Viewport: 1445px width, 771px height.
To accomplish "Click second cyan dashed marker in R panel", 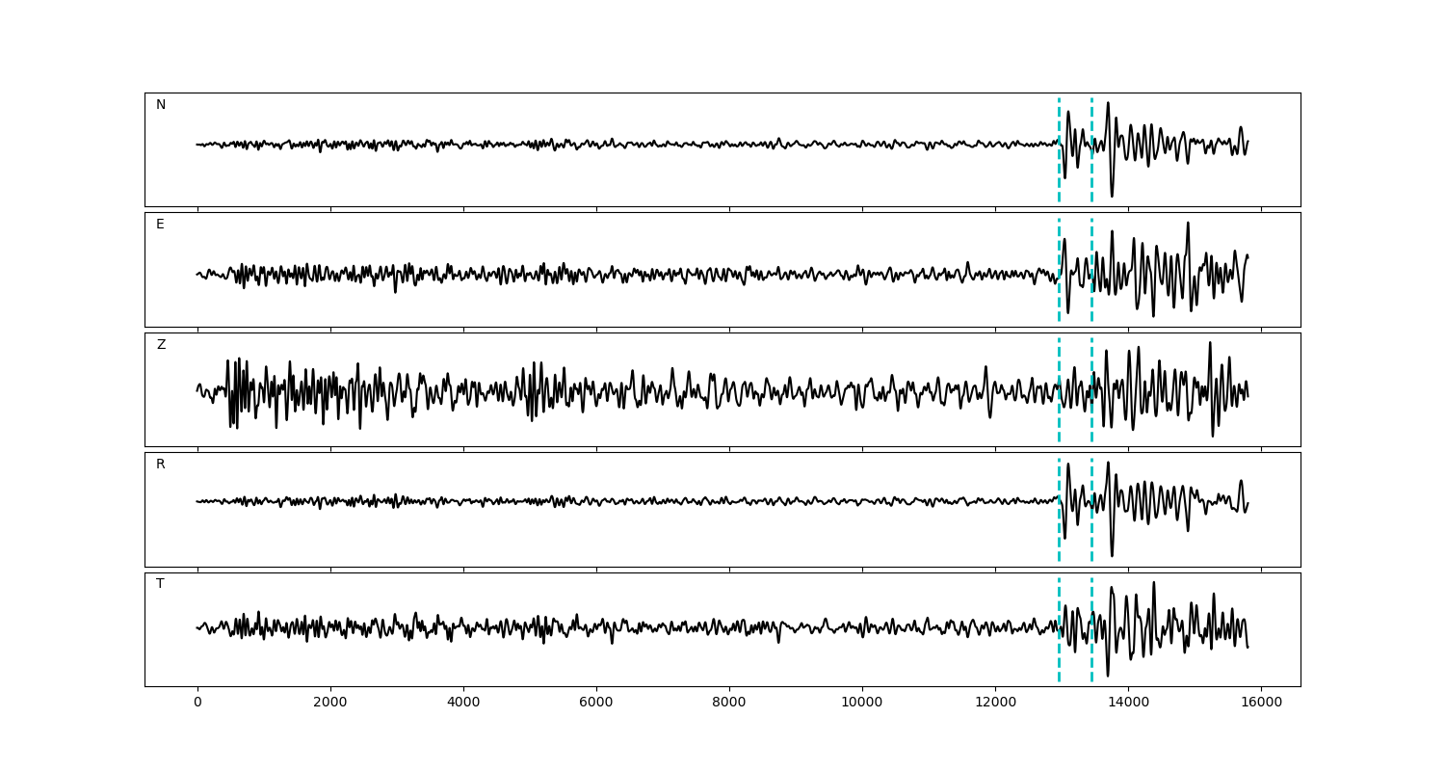I will [1091, 482].
